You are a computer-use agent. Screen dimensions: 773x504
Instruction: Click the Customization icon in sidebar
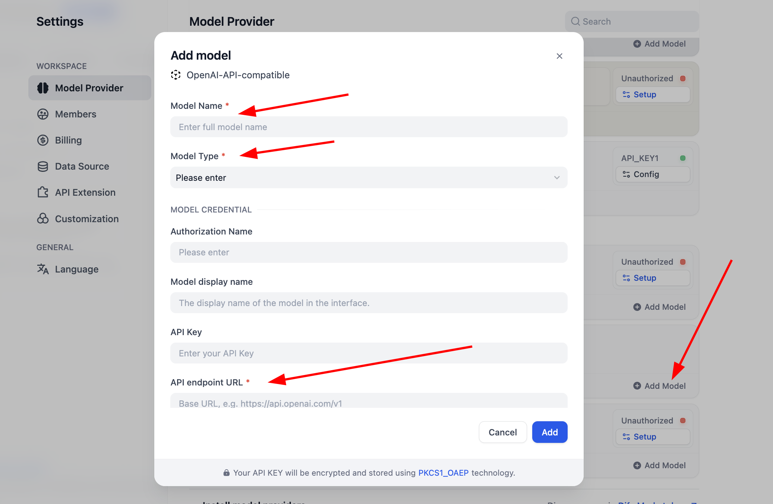click(43, 218)
